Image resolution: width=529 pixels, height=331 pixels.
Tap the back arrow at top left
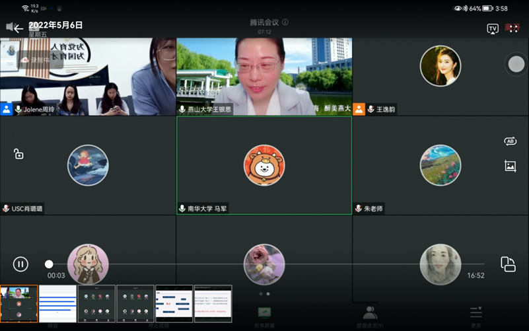18,28
